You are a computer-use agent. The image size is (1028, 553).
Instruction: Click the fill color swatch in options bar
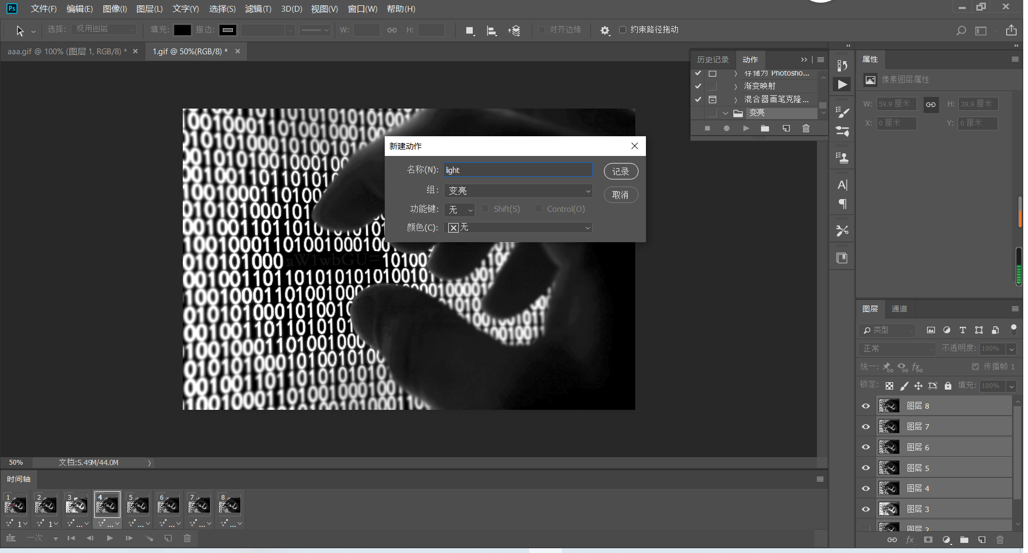[182, 30]
